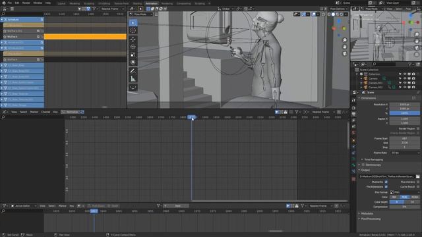Hide the Collection via its eye icon
The image size is (422, 237).
pyautogui.click(x=405, y=74)
